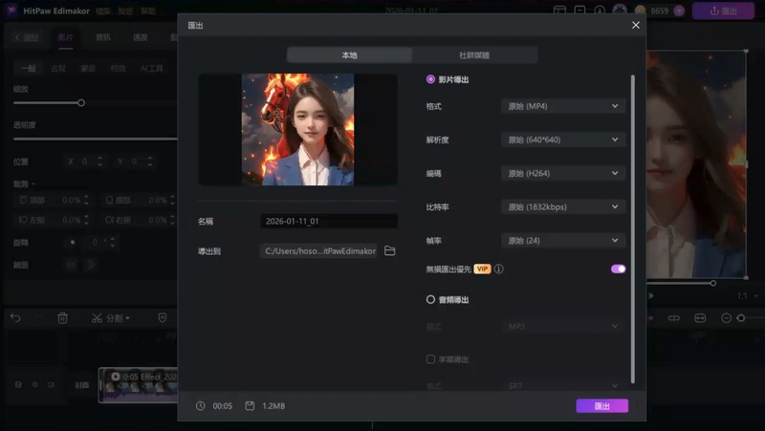Open the audio format MP3 dropdown
Viewport: 765px width, 431px height.
coord(563,327)
